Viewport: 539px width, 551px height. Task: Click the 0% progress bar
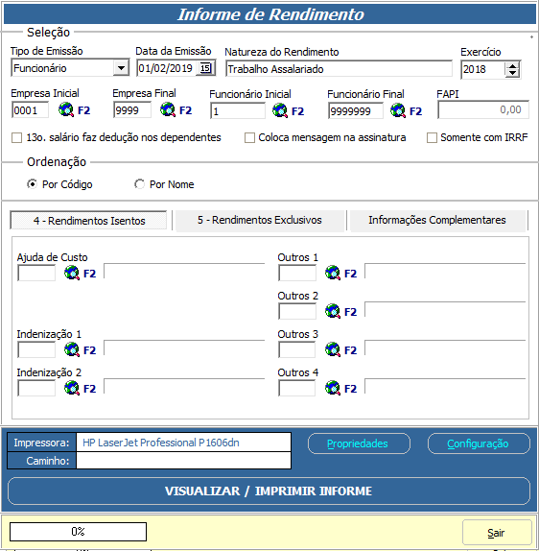click(78, 532)
